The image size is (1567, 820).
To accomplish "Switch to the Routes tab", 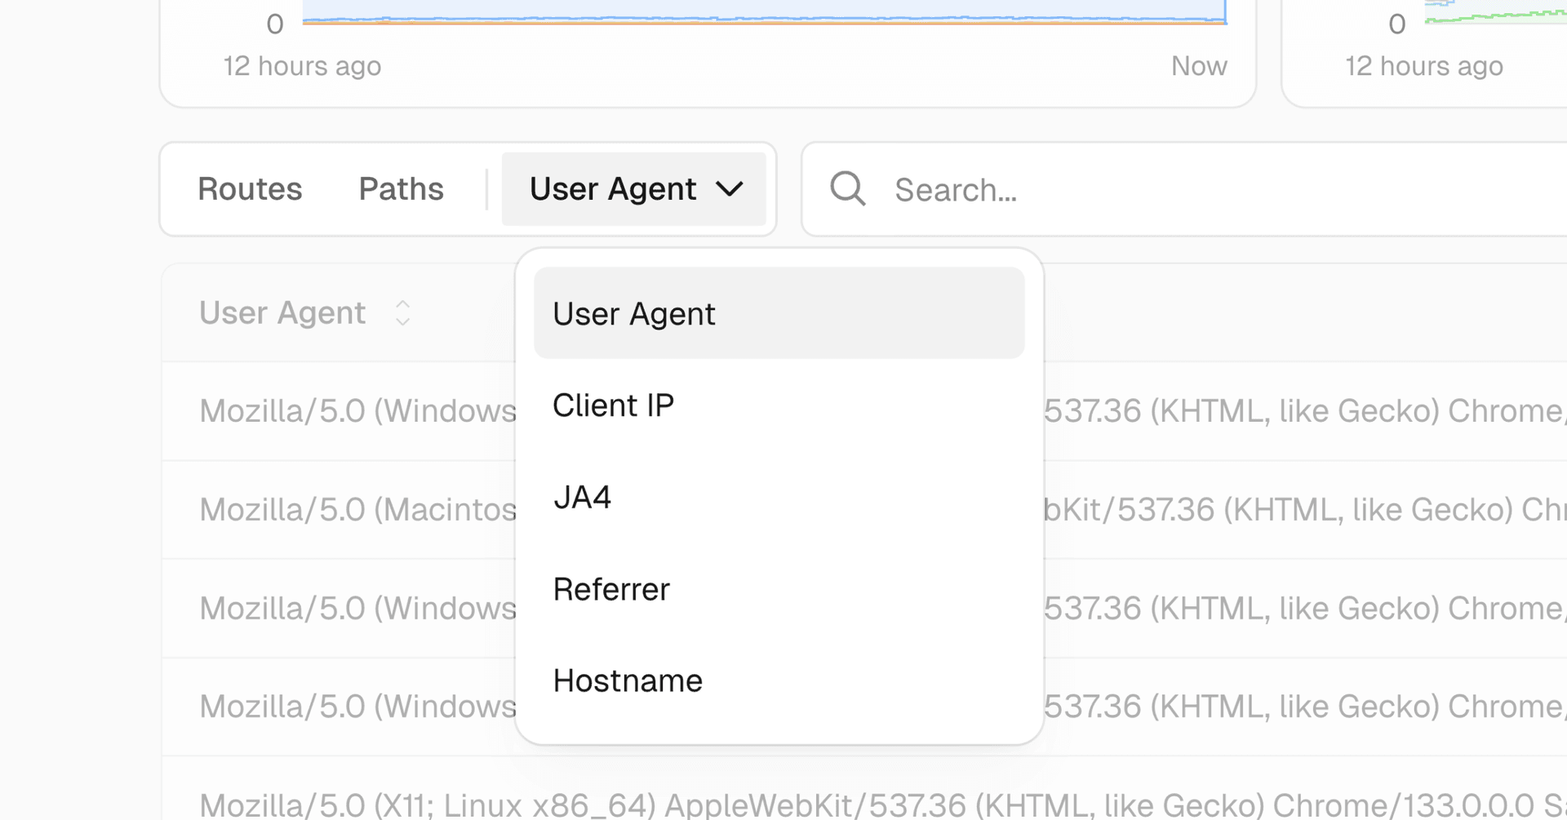I will click(250, 189).
